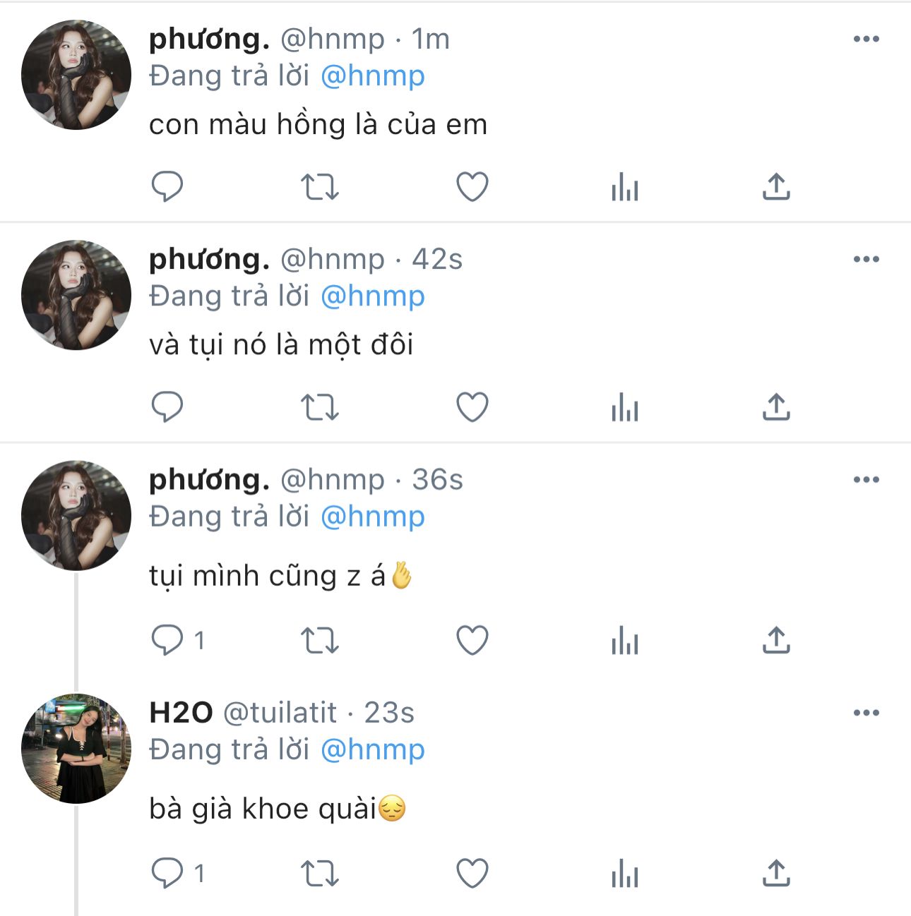Like the 'tụi mình cũng z á' tweet
Screen dimensions: 911x916
[472, 641]
